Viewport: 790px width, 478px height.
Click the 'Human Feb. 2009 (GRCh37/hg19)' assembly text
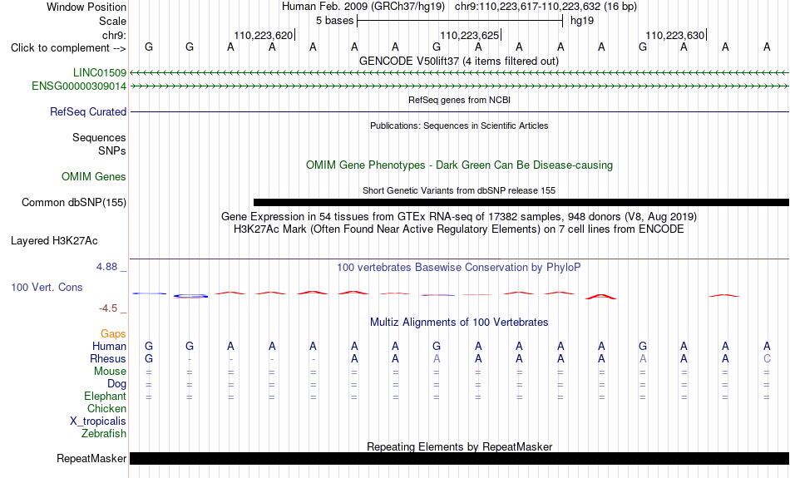pos(363,7)
